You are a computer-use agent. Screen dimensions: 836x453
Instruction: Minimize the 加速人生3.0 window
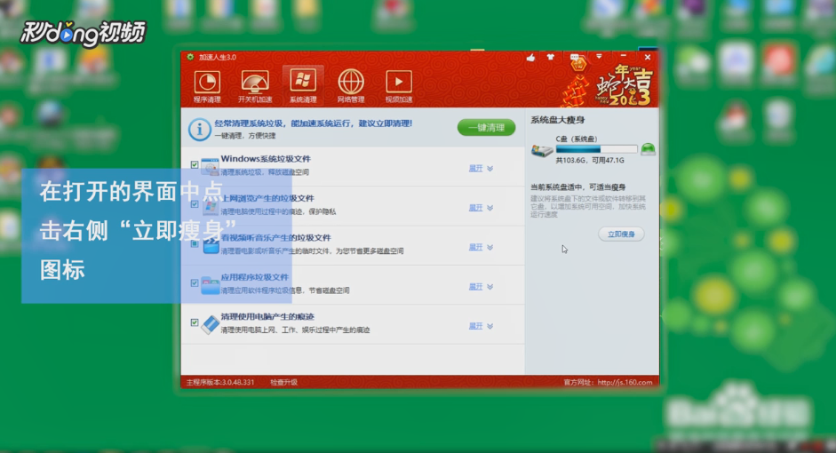pyautogui.click(x=624, y=57)
